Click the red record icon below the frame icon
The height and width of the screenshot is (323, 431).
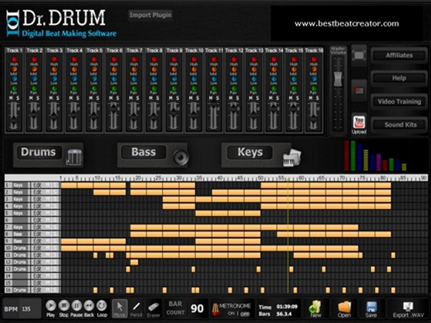point(359,90)
